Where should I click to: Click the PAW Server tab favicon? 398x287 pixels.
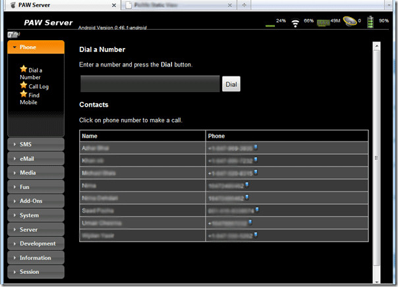pos(13,5)
